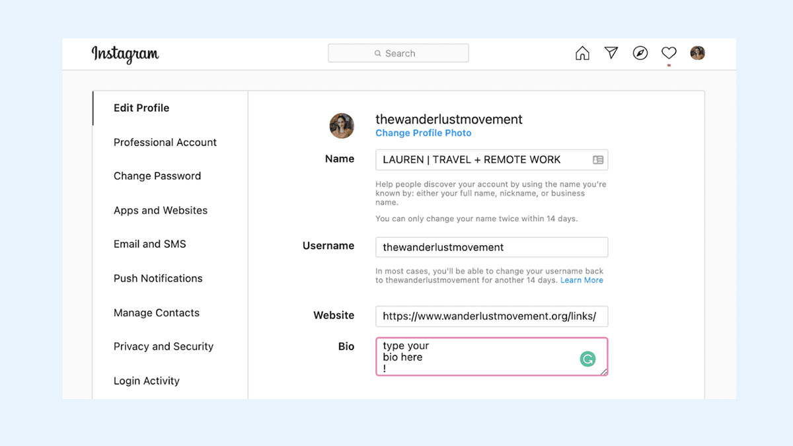Click Change Profile Photo link

click(x=424, y=133)
